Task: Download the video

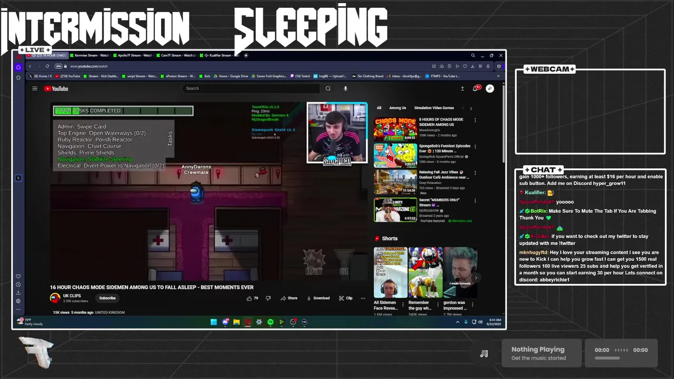Action: click(318, 298)
